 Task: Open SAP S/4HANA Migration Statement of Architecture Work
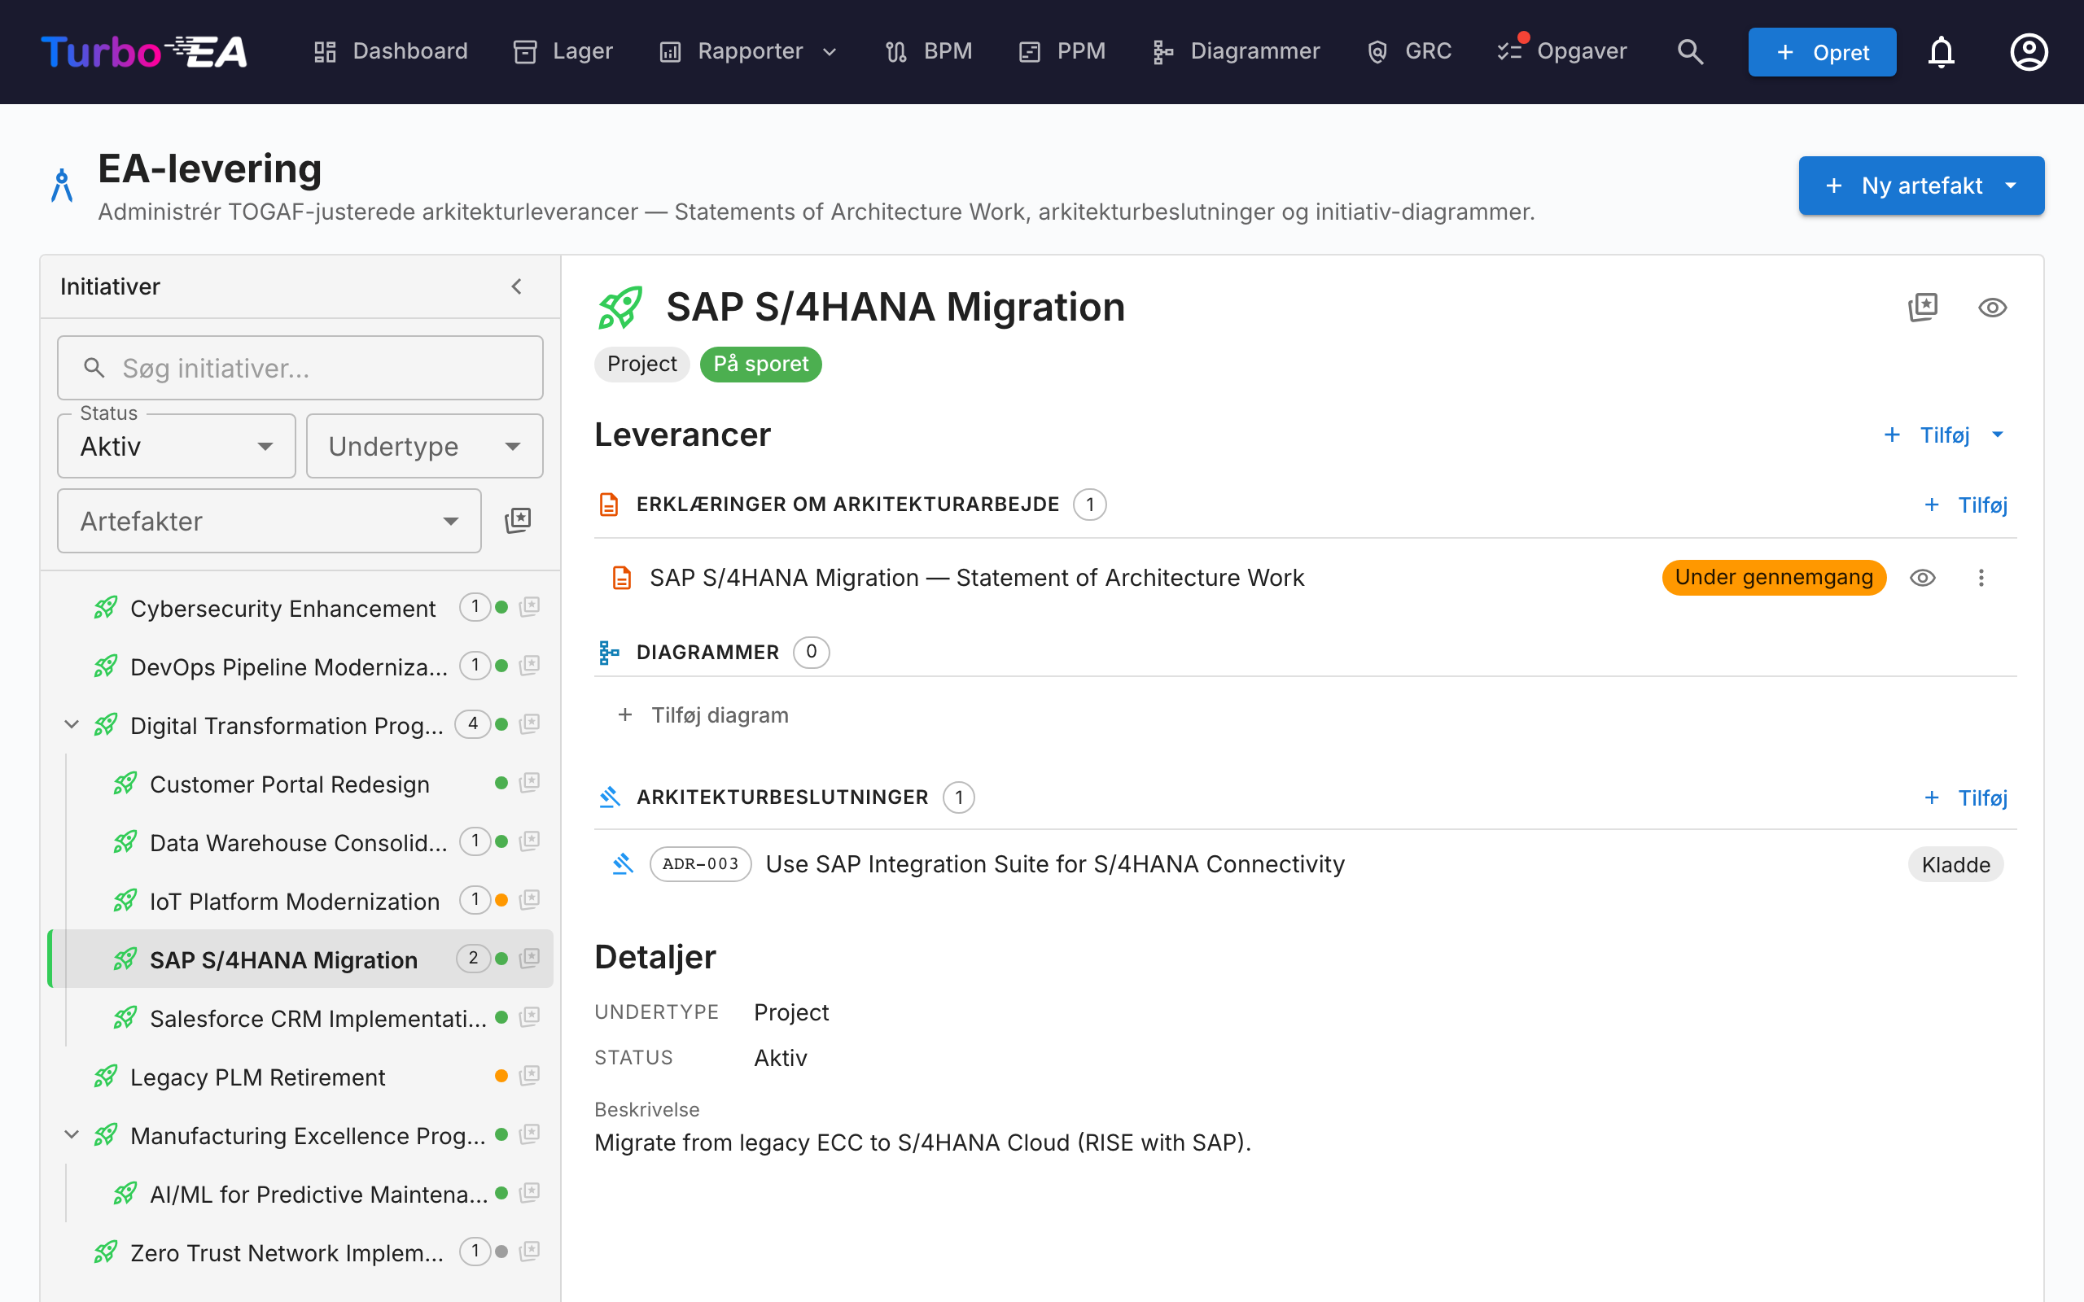[977, 577]
